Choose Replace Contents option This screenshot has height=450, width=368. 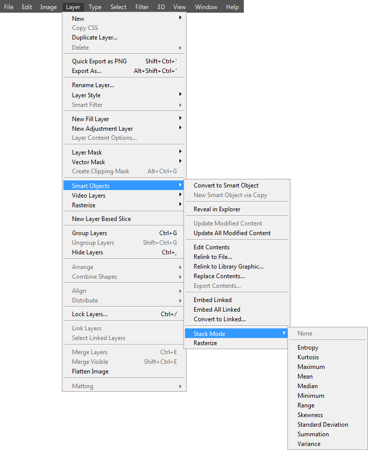(219, 276)
